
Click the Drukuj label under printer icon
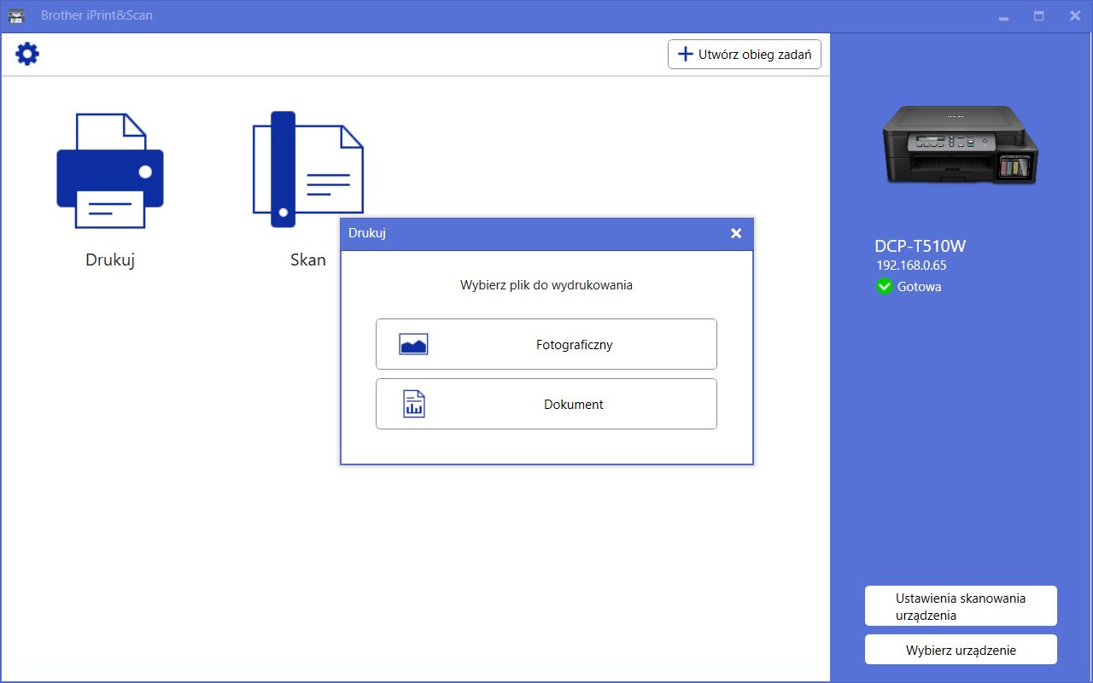pyautogui.click(x=110, y=260)
